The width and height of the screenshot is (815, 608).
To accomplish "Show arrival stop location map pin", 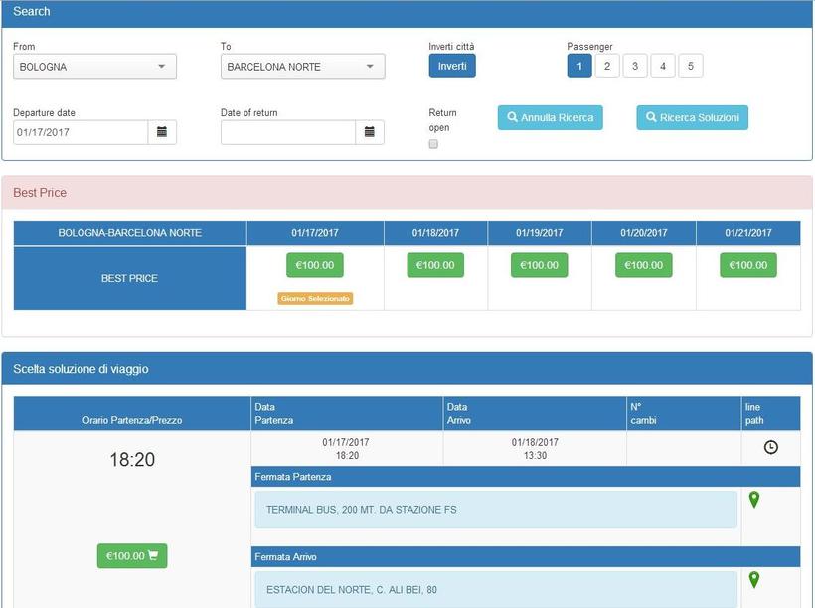I will (754, 579).
